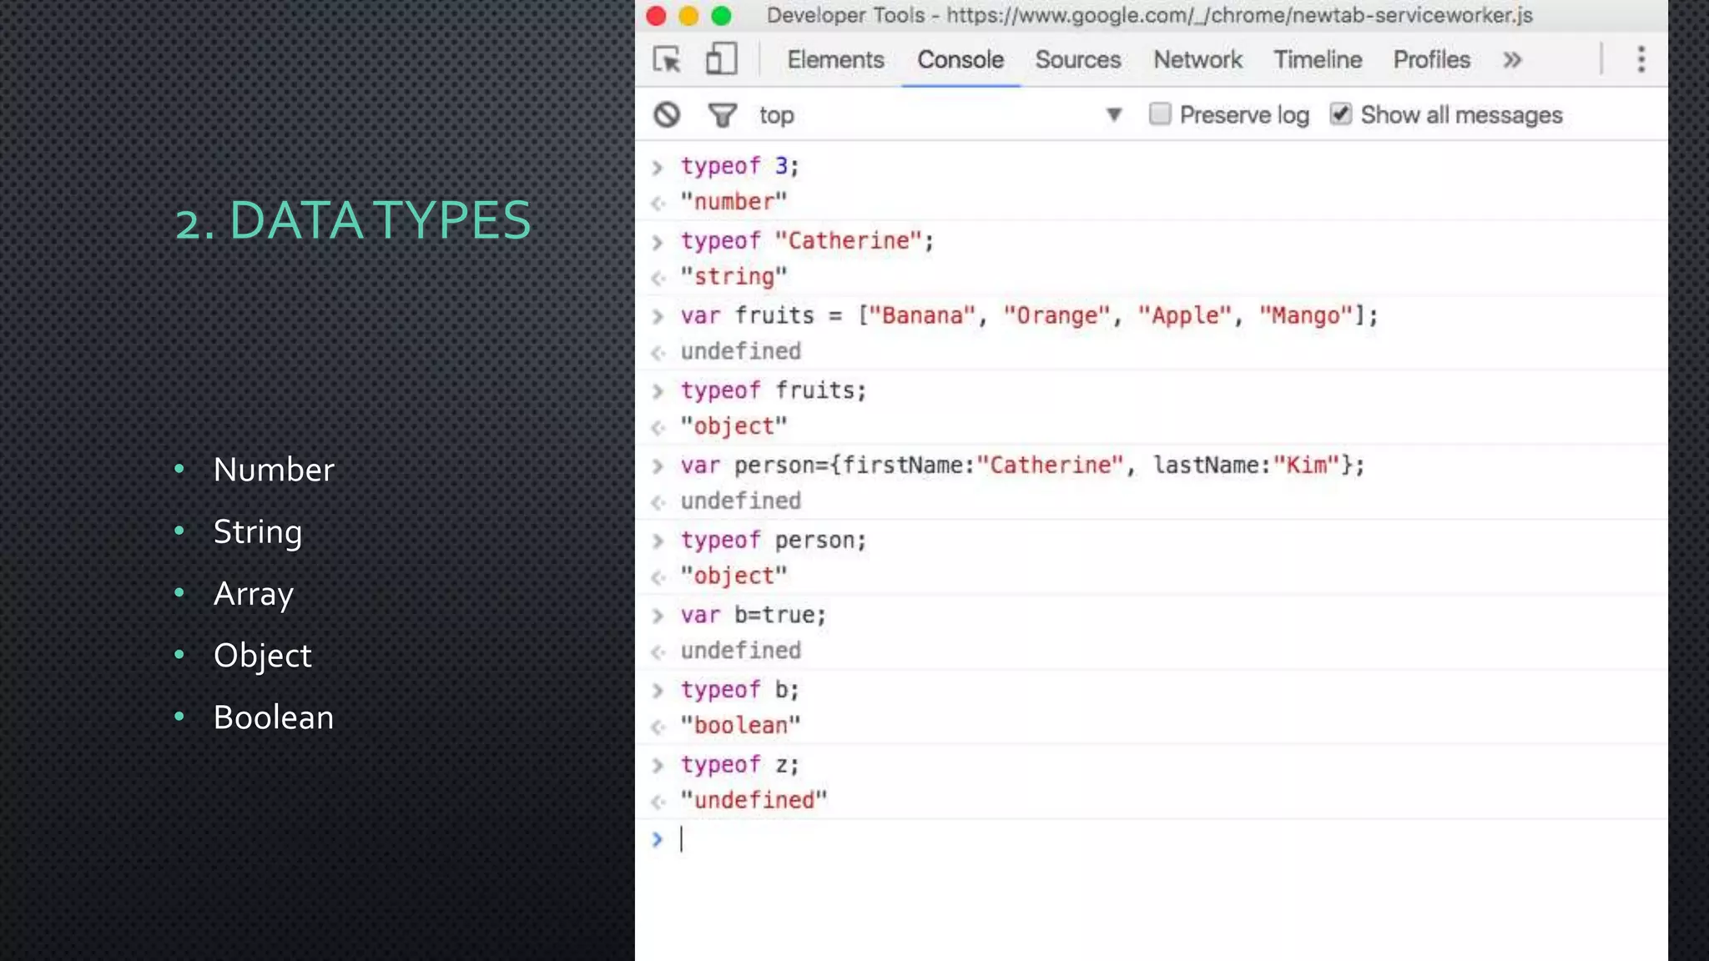Click the slide title '2. DATA TYPES'
Viewport: 1709px width, 961px height.
[x=353, y=220]
